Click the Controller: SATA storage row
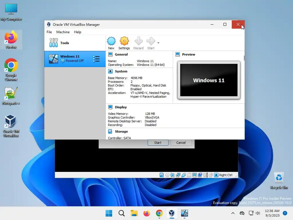Screen dimensions: 293x220 tap(119, 138)
